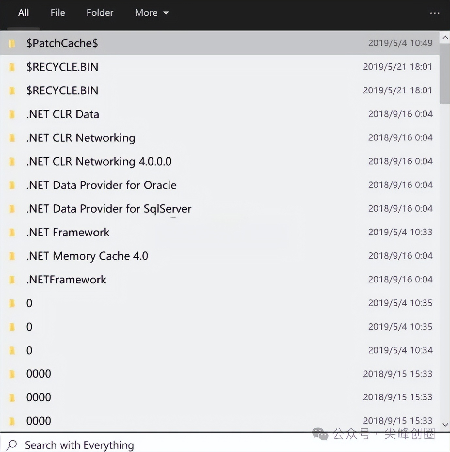Switch to the File tab
The height and width of the screenshot is (452, 450).
pos(58,13)
